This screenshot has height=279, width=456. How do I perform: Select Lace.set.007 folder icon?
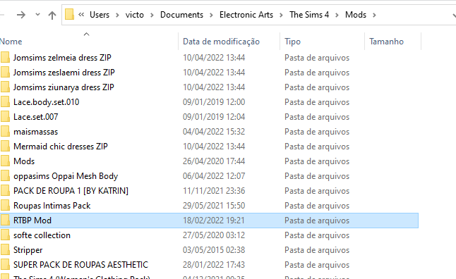click(x=5, y=117)
